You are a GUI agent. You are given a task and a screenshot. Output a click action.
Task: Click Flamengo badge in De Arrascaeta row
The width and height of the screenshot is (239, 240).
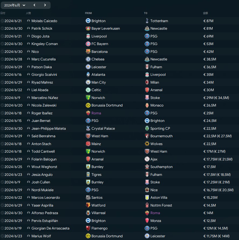point(88,228)
